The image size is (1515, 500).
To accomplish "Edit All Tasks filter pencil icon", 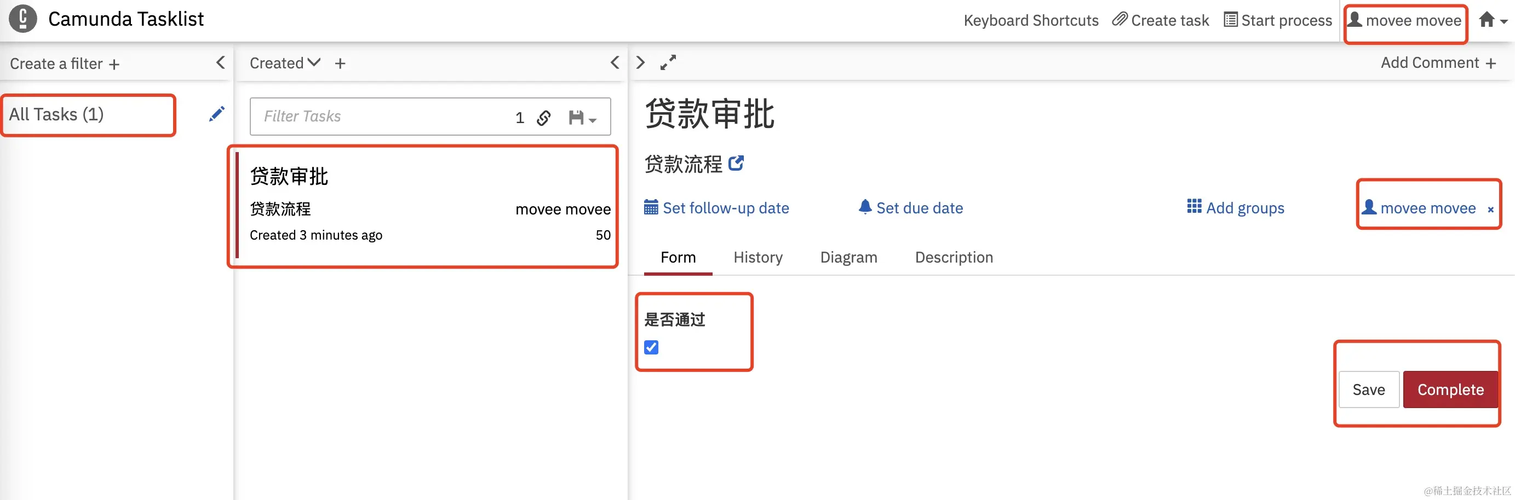I will point(216,114).
